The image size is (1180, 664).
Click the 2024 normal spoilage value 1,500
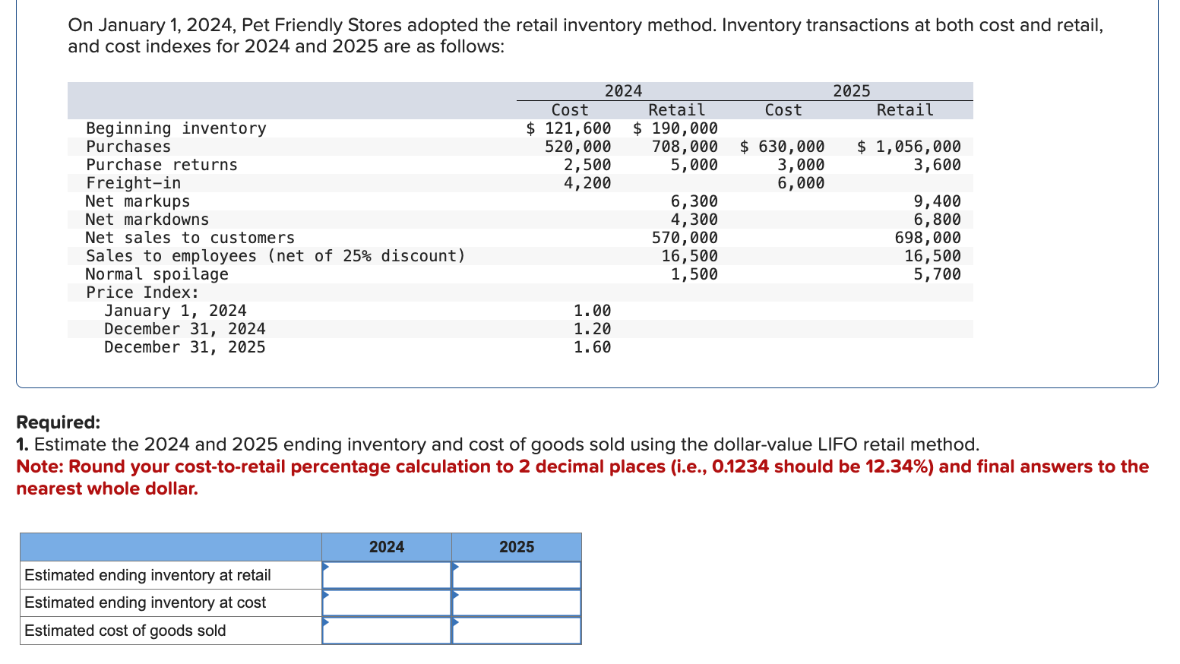[x=694, y=274]
